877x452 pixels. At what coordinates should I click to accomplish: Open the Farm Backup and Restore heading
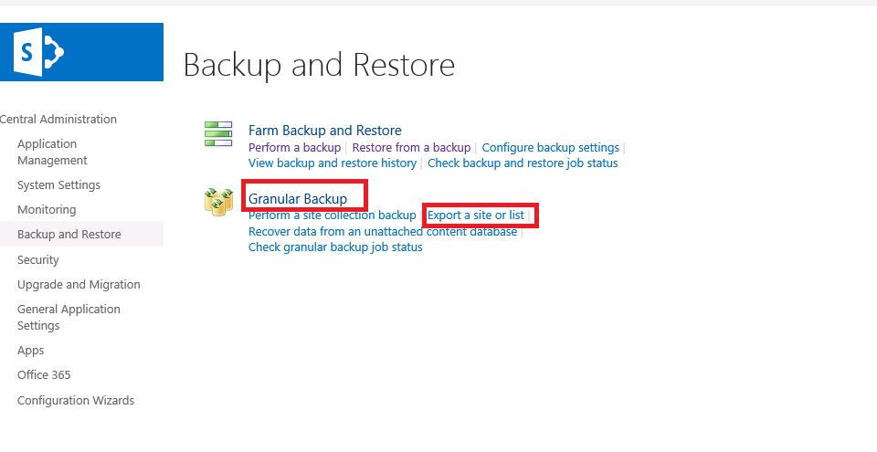[x=324, y=131]
